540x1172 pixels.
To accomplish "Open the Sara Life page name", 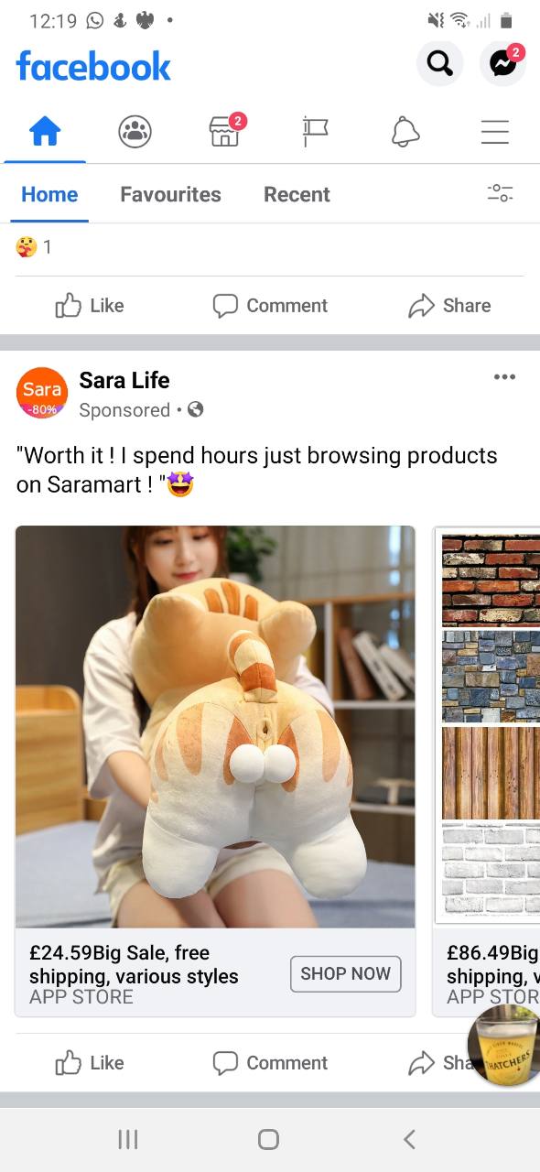I will click(x=124, y=380).
